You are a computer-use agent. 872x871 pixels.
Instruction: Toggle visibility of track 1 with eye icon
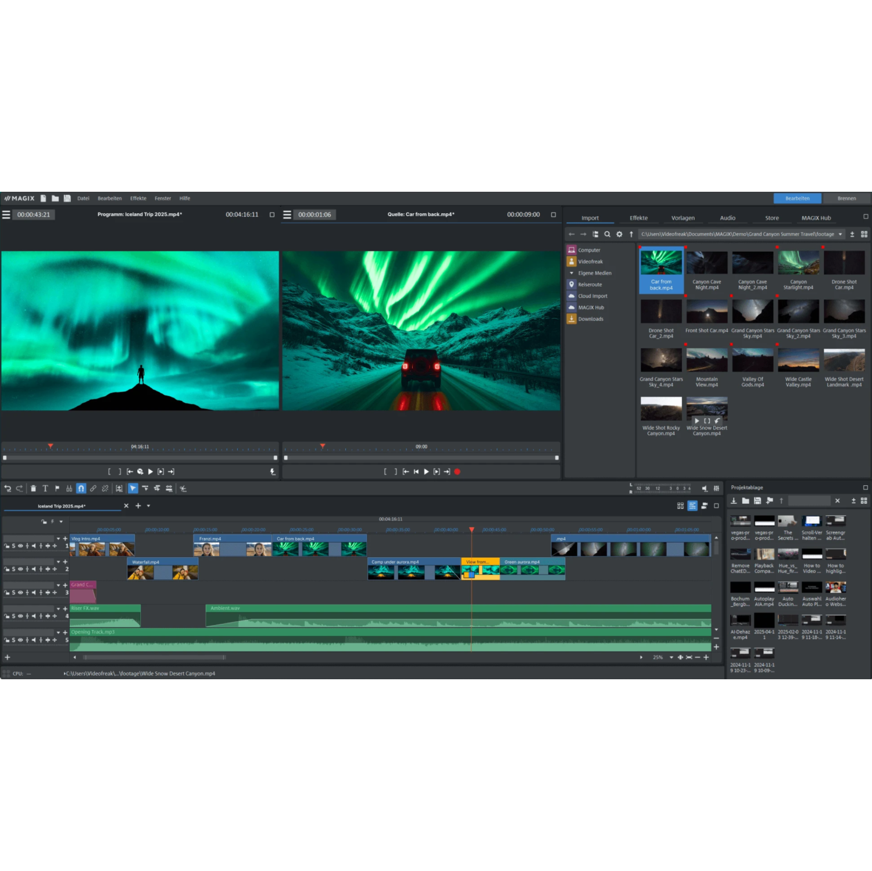click(20, 546)
